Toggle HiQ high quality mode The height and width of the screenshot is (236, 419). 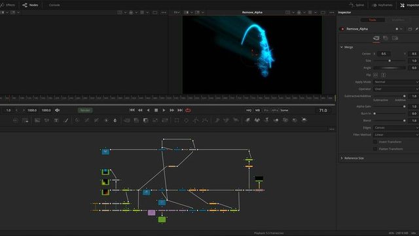249,110
